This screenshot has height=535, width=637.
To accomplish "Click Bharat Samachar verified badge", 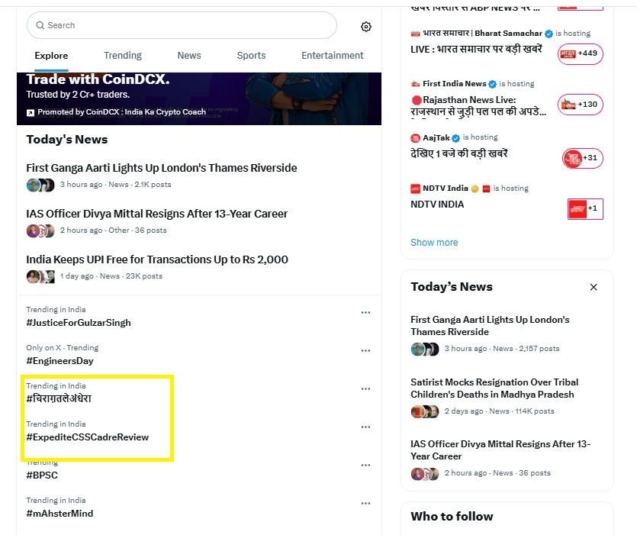I will click(549, 34).
